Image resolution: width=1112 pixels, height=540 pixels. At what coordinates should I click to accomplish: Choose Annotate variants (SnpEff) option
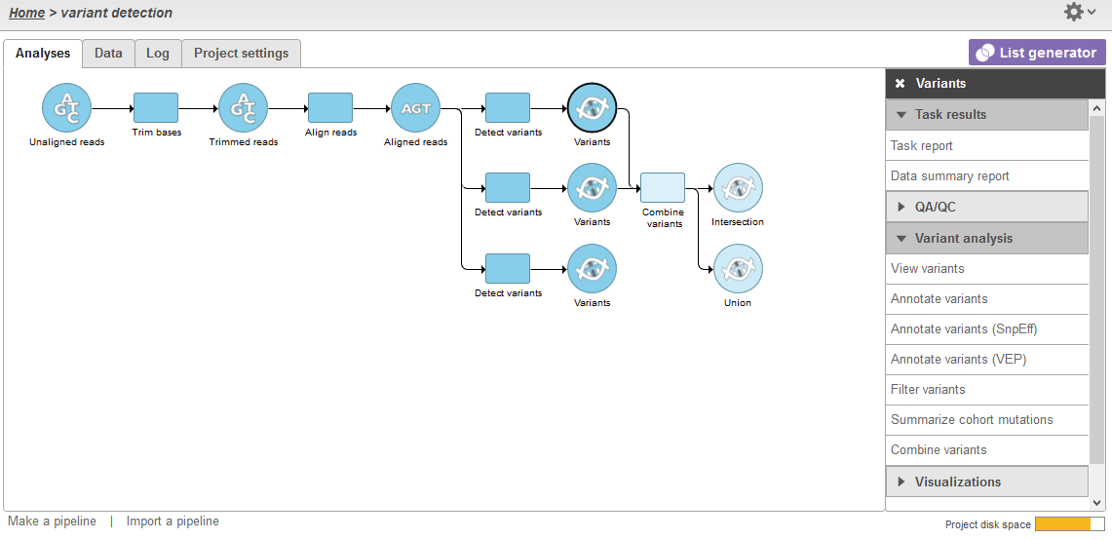click(964, 329)
